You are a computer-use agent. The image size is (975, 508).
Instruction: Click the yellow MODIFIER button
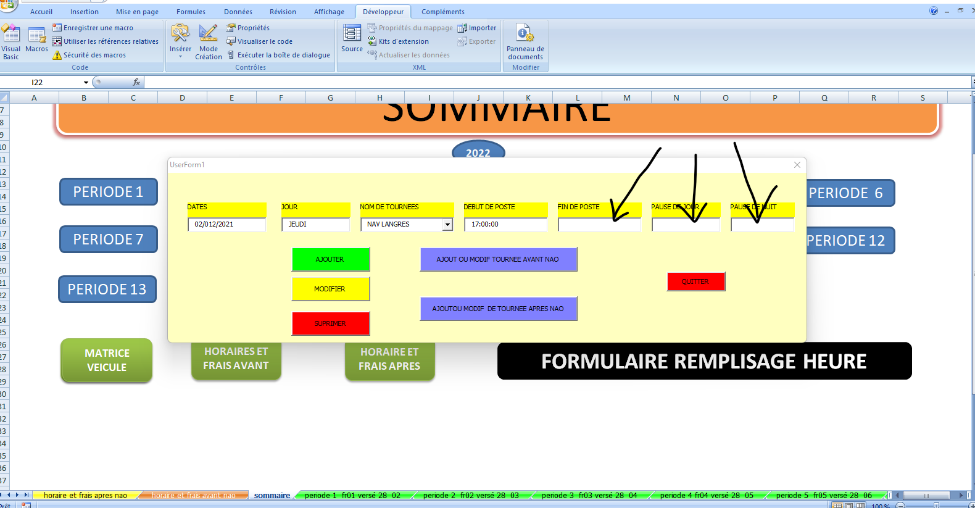pyautogui.click(x=331, y=289)
